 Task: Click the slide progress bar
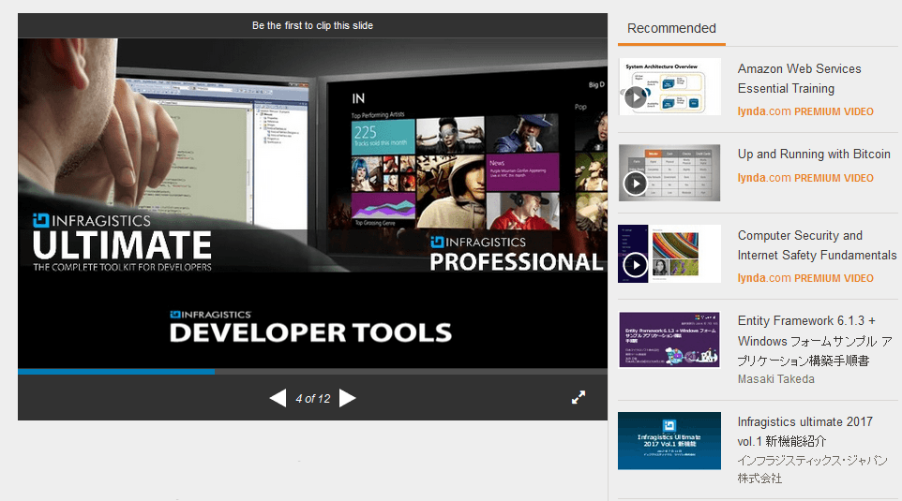[312, 372]
